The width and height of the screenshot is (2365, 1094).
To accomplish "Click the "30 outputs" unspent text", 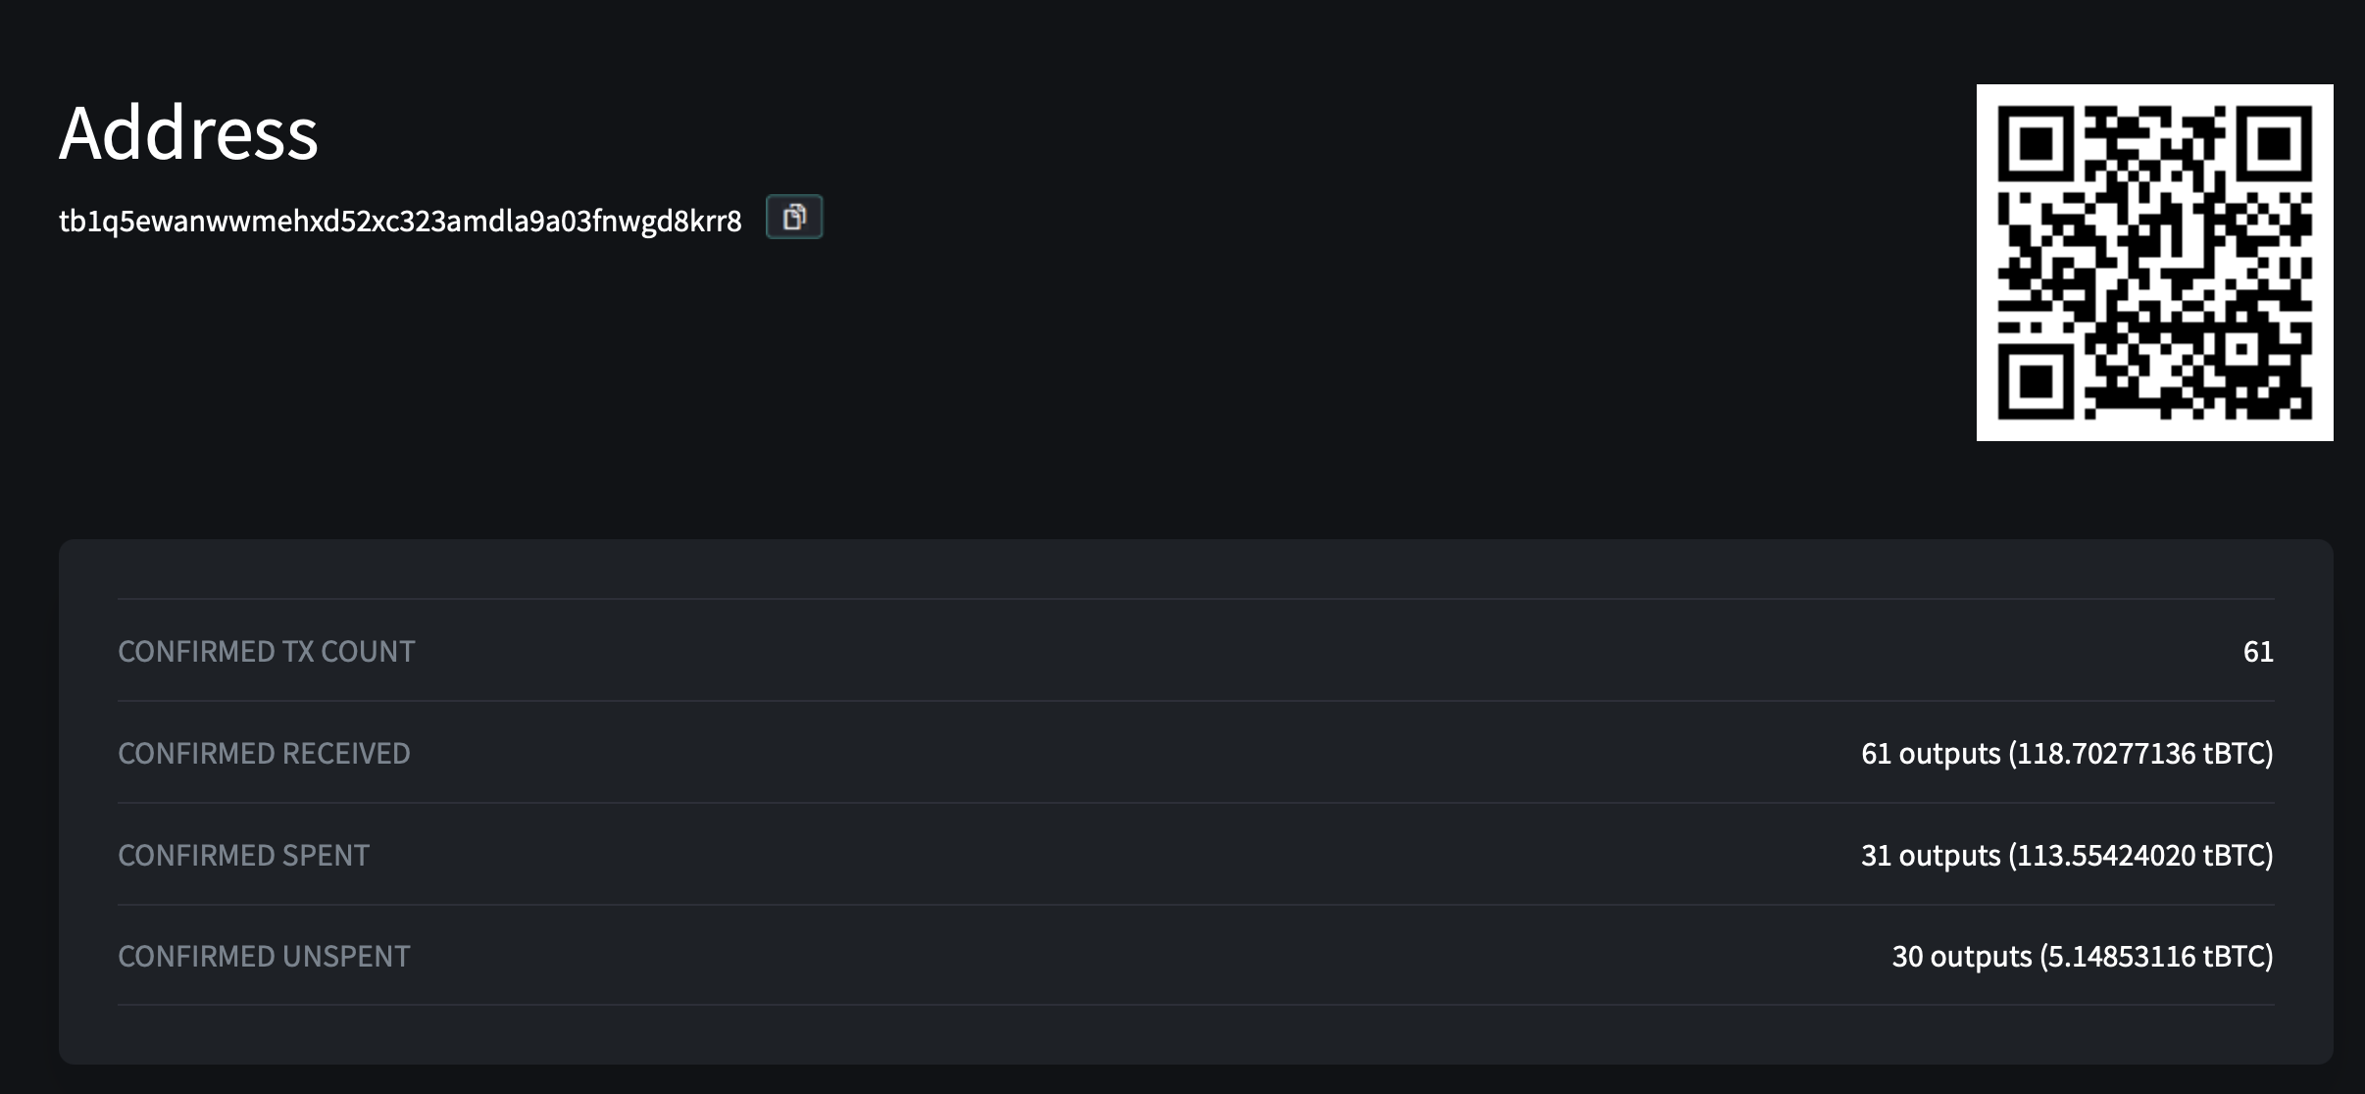I will click(1961, 956).
